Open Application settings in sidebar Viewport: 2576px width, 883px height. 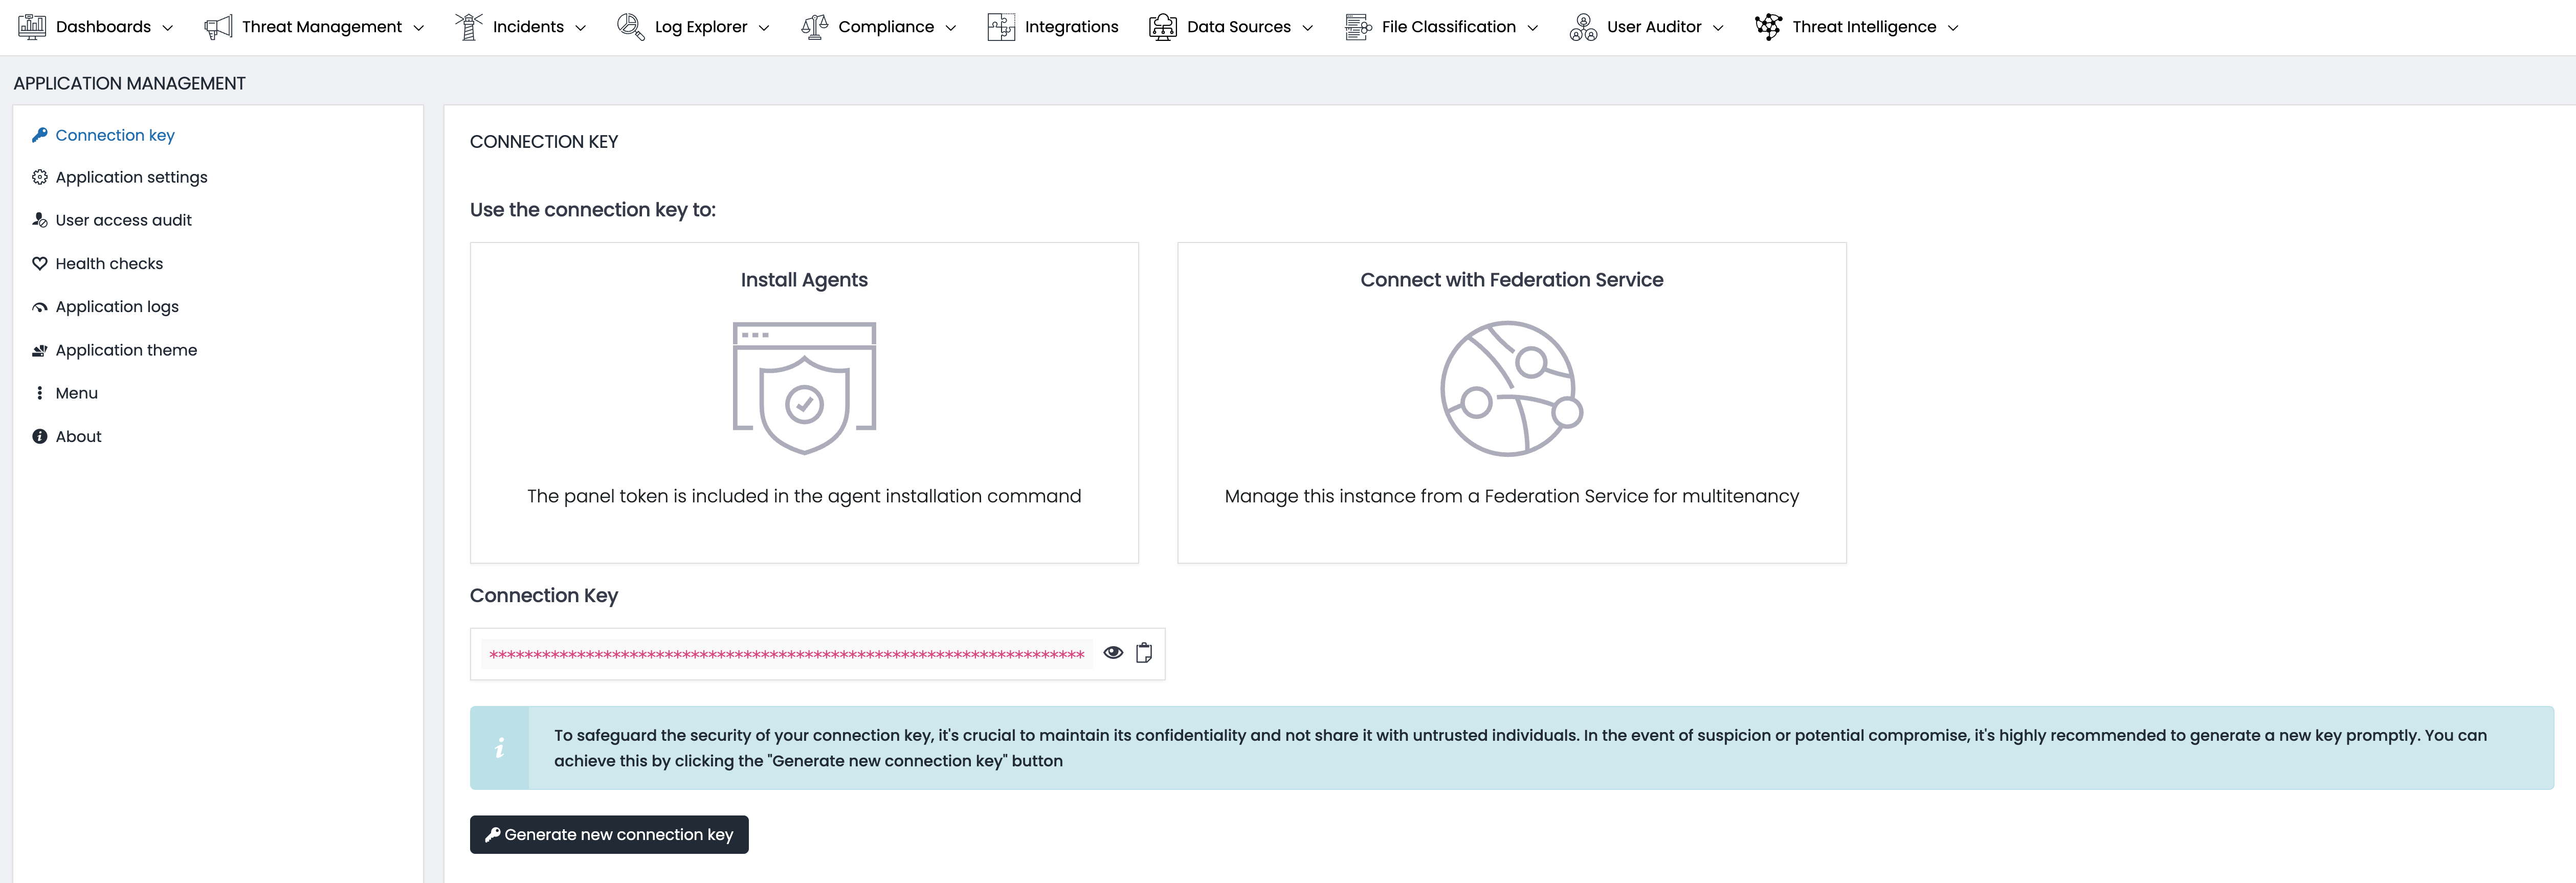click(131, 177)
